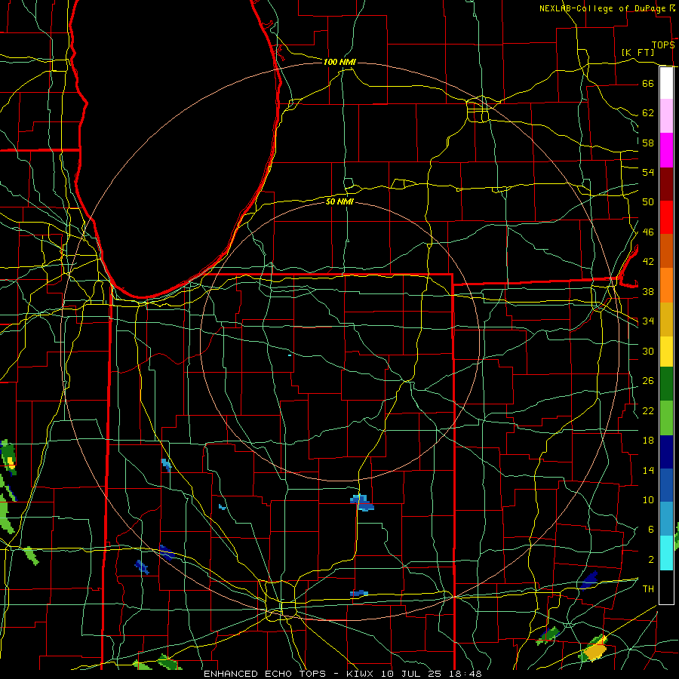The height and width of the screenshot is (679, 679).
Task: Click the white 66 K FT legend swatch
Action: click(666, 83)
